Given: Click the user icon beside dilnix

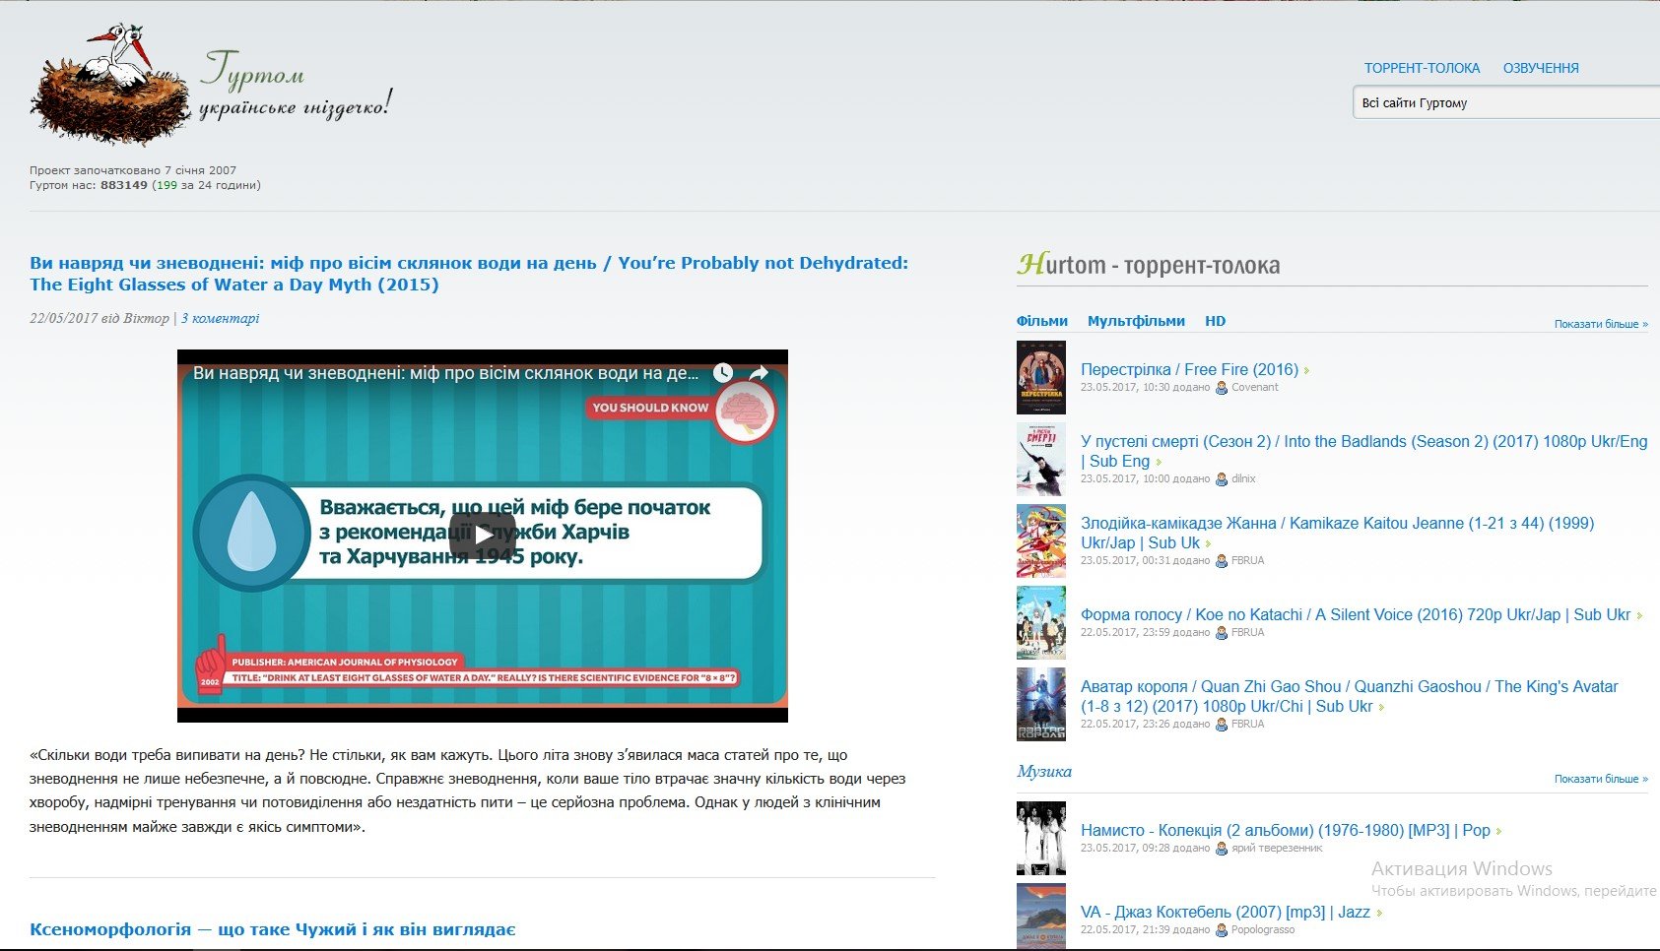Looking at the screenshot, I should pyautogui.click(x=1222, y=479).
